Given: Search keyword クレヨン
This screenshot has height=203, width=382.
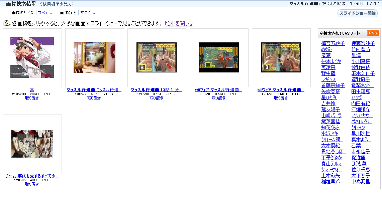Looking at the screenshot, I should click(x=358, y=128).
